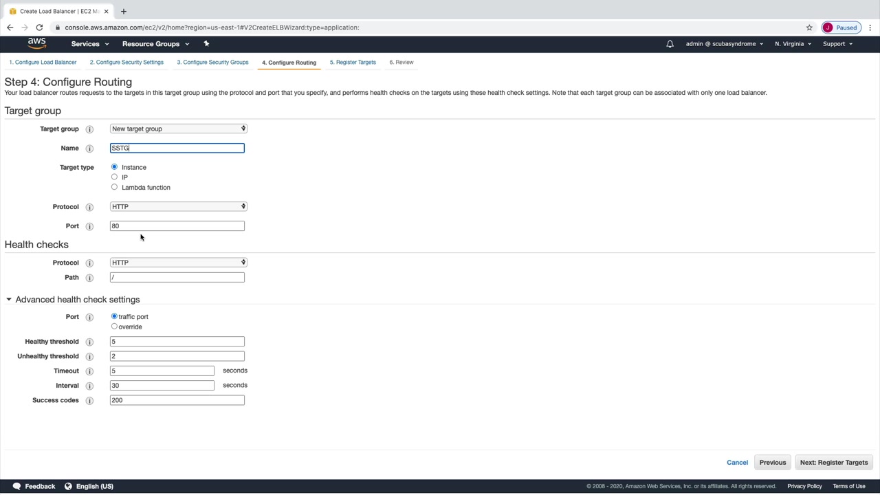Open the admin @ scubasyndrome account menu
Screen dimensions: 880x495
(x=724, y=44)
